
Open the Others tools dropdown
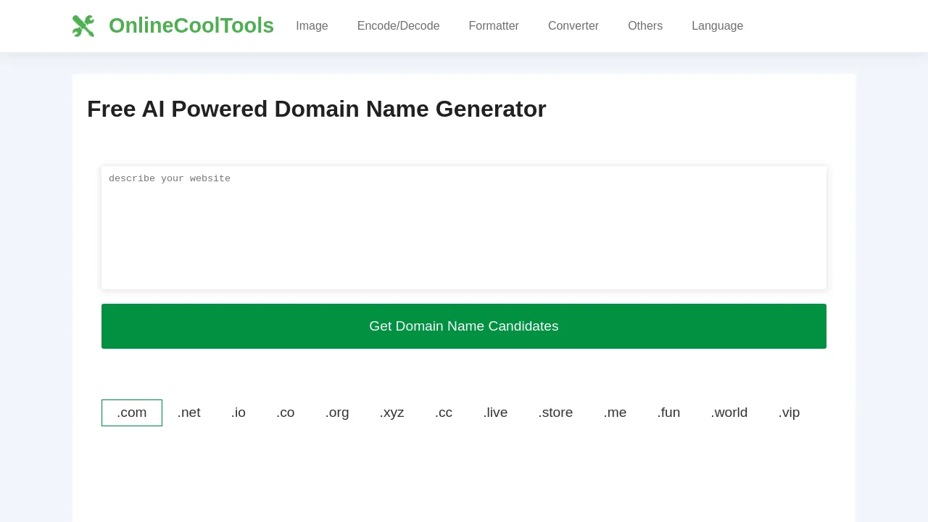coord(645,26)
